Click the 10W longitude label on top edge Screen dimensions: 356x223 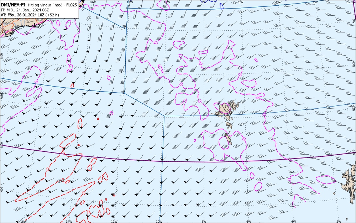point(167,2)
